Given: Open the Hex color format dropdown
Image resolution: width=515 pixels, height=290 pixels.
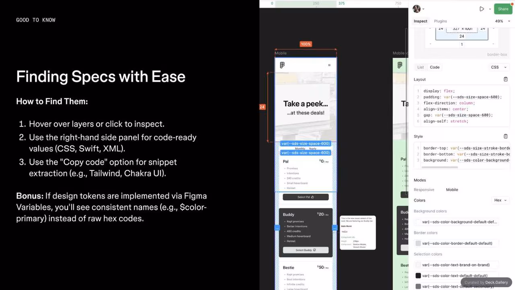Looking at the screenshot, I should [501, 200].
